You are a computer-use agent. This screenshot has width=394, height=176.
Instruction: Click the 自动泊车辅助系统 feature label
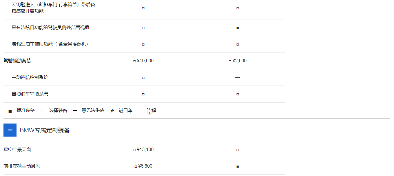point(30,94)
